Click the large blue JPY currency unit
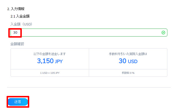172x112 pixels. [x=59, y=61]
